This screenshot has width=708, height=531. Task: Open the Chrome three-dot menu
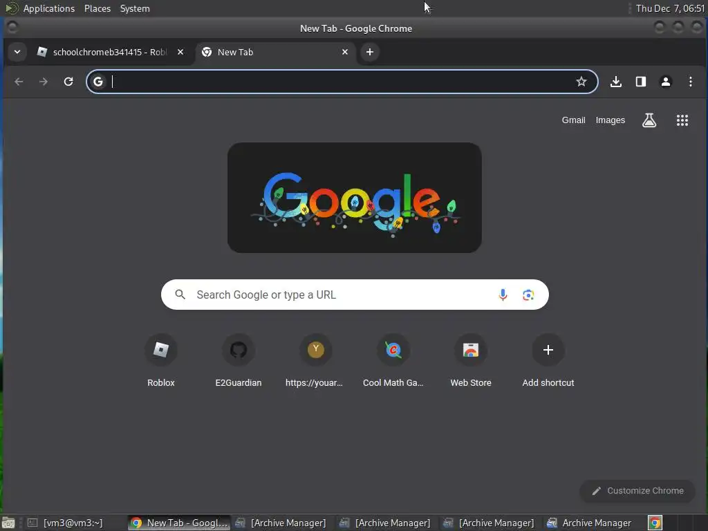coord(691,82)
